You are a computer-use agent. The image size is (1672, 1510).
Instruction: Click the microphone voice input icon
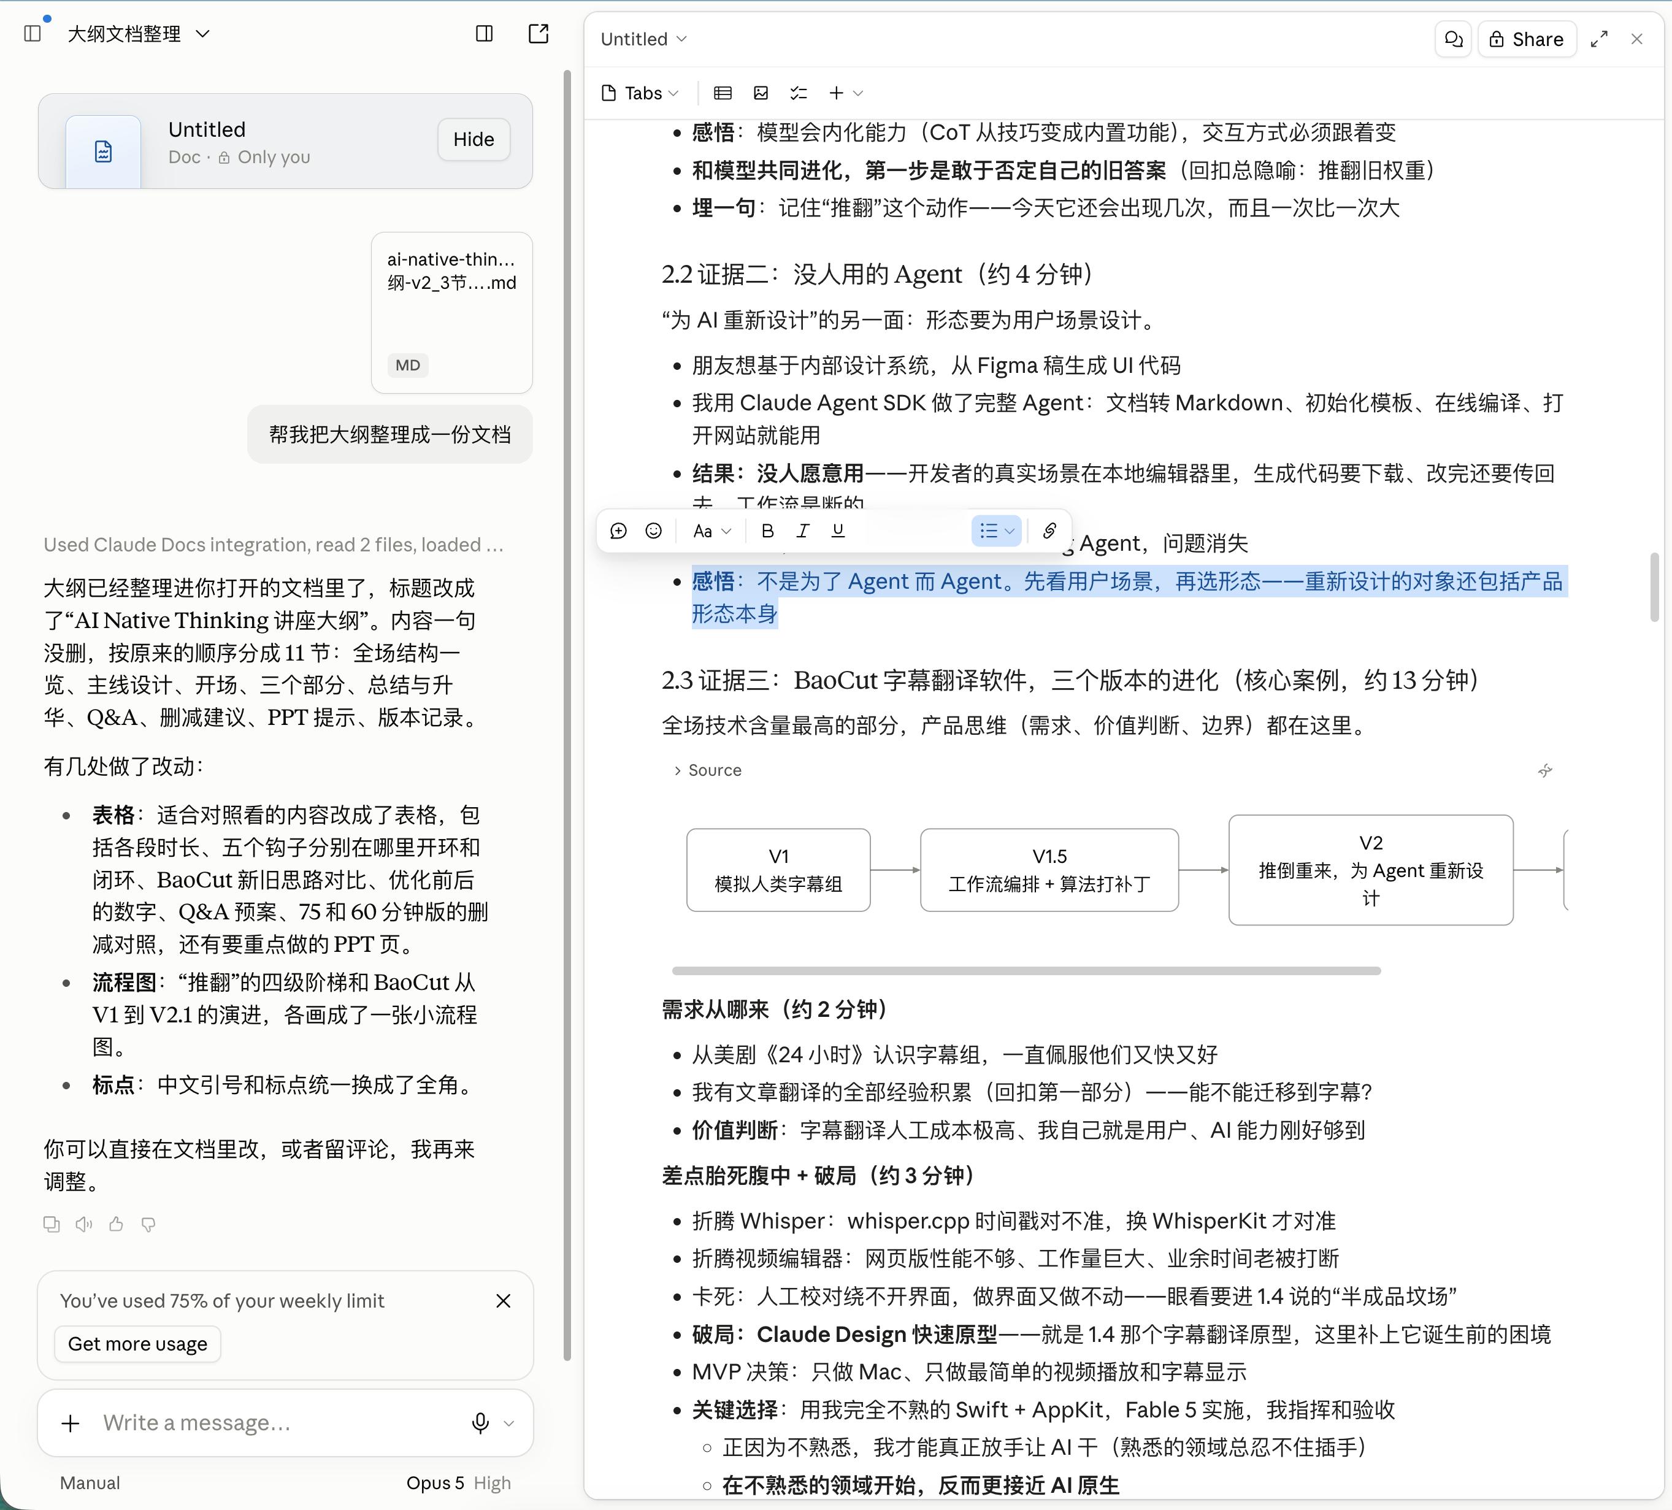(480, 1423)
